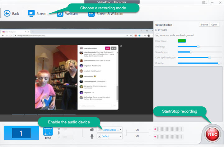Click the Instagram address bar in preview
224x147 pixels.
(x=70, y=35)
